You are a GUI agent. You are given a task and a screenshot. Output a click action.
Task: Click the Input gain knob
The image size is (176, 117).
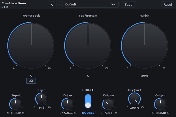(16, 104)
